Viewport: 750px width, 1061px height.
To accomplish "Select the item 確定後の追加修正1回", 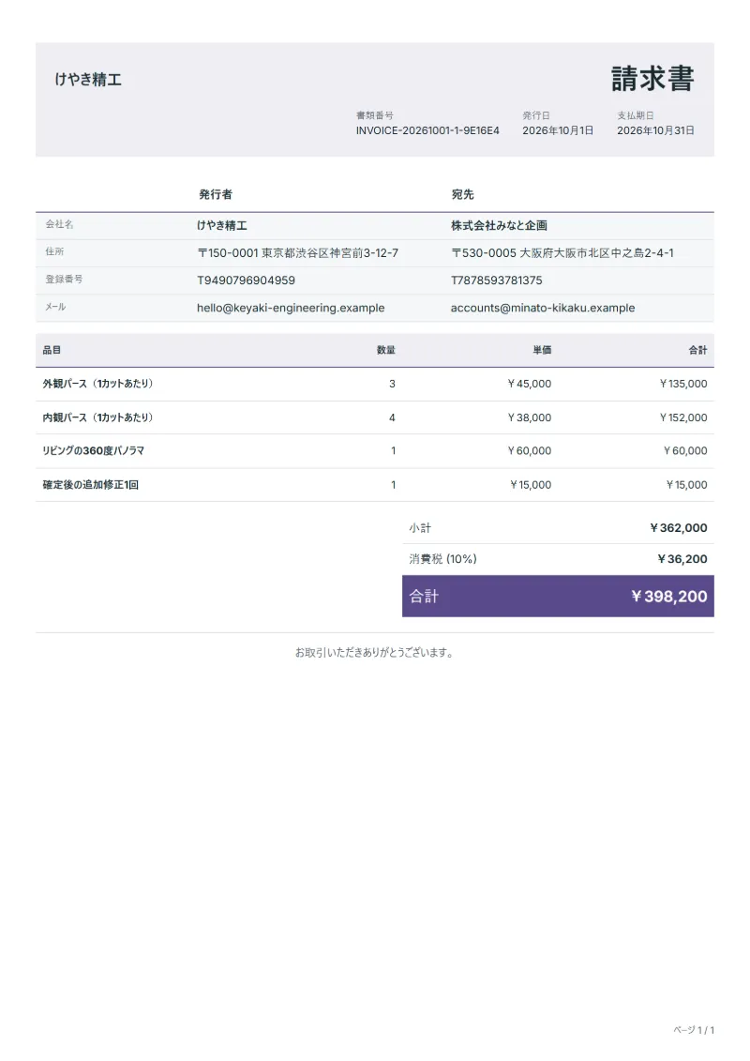I will [x=91, y=484].
